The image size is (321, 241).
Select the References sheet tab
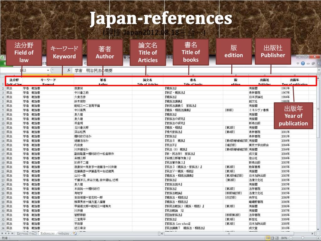pyautogui.click(x=47, y=233)
